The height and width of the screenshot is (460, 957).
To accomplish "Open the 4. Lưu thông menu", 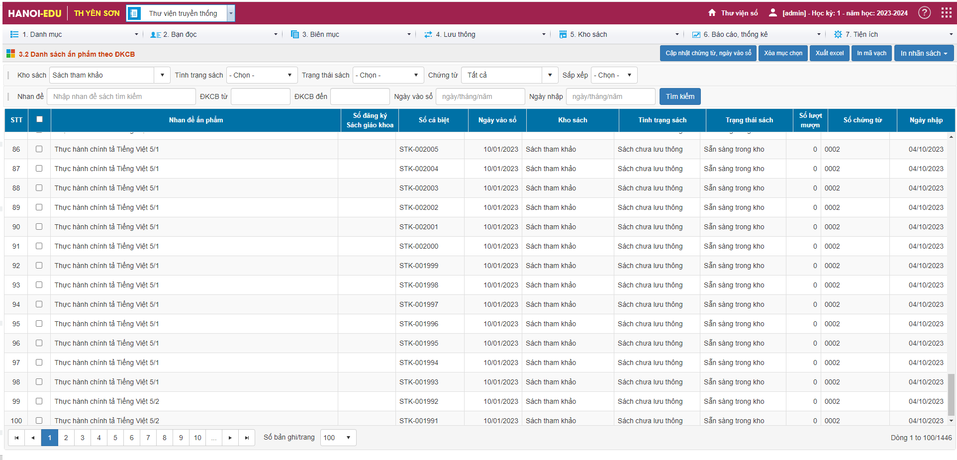I will click(484, 34).
